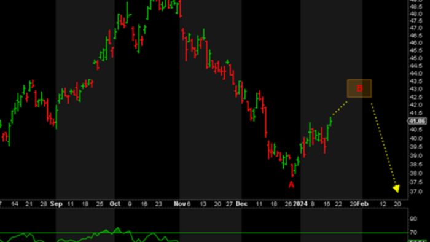The height and width of the screenshot is (242, 430).
Task: Click the 43.0 price axis label
Action: [416, 89]
